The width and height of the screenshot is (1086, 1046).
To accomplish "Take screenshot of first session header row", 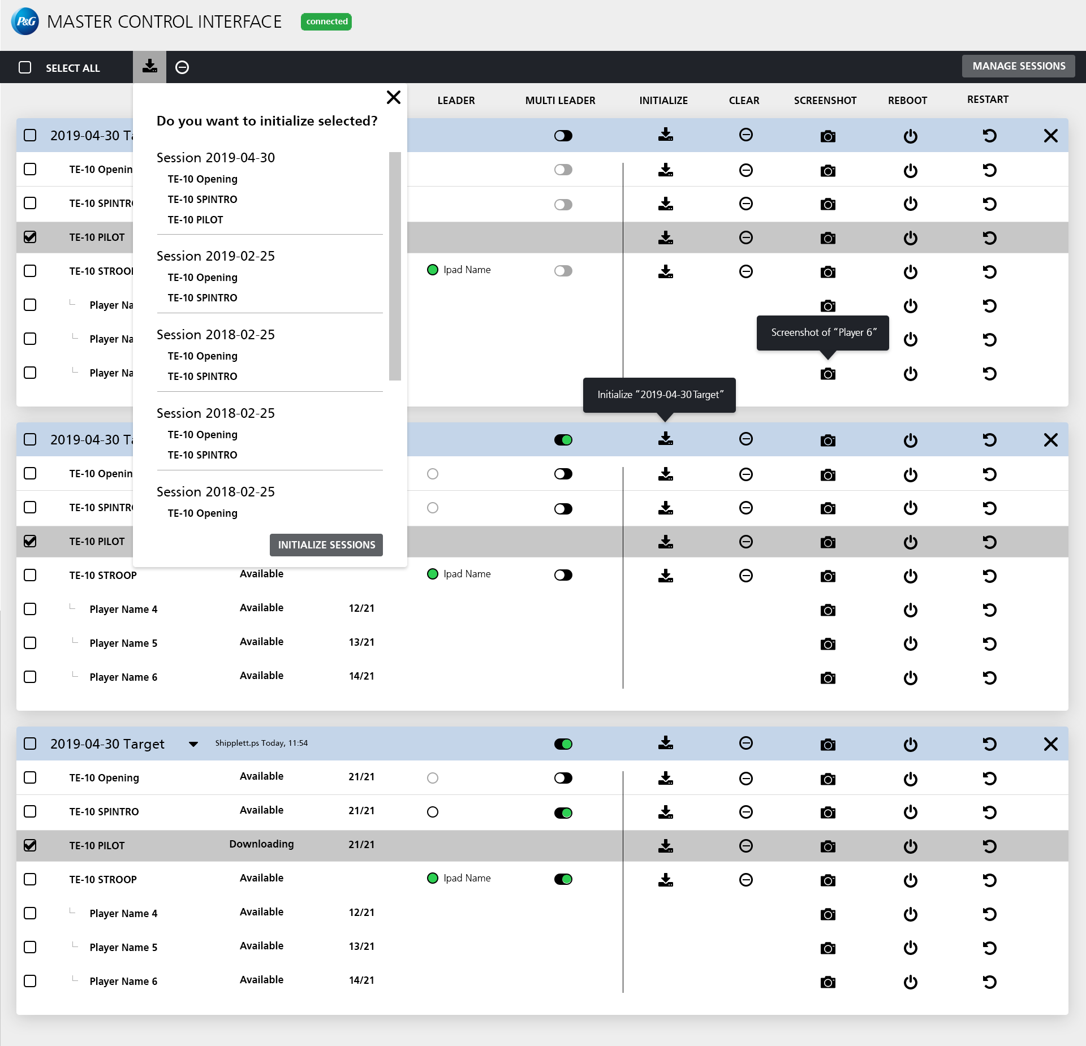I will coord(828,136).
